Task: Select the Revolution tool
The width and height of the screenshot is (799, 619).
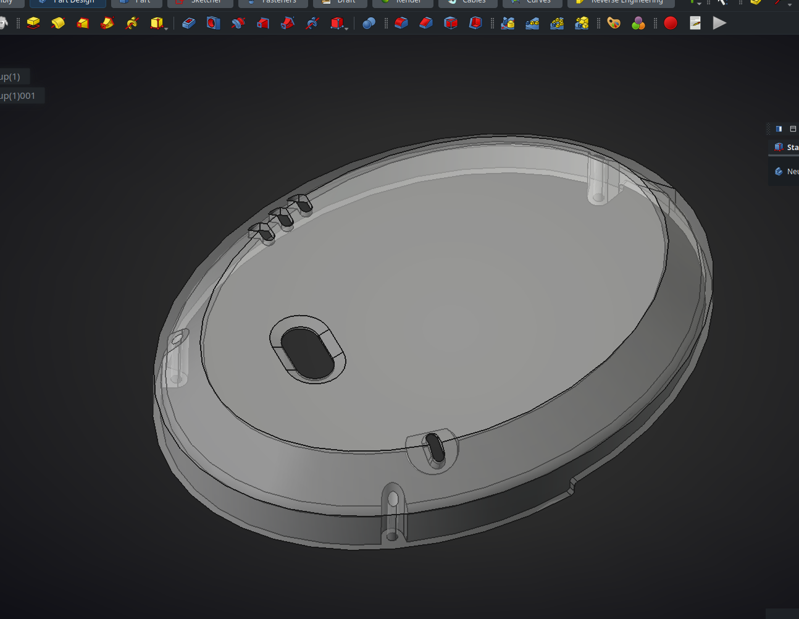Action: click(58, 23)
